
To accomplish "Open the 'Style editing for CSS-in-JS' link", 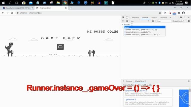I will click(136, 91).
